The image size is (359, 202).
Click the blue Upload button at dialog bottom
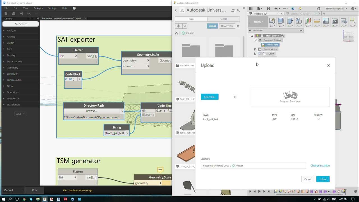(323, 179)
